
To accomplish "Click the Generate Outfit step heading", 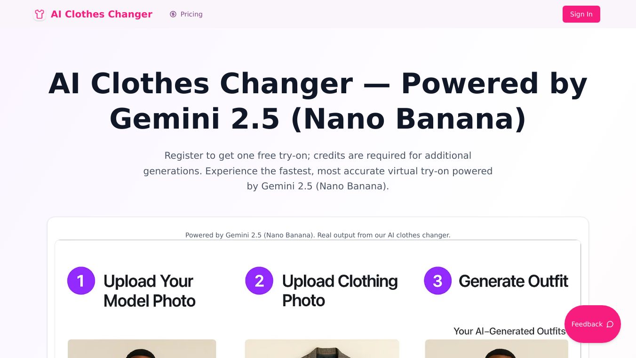I will coord(513,281).
